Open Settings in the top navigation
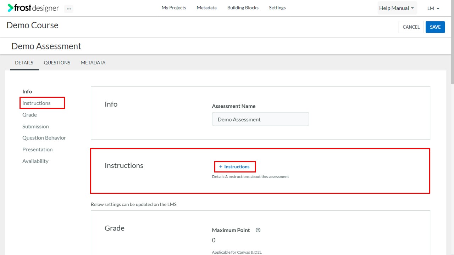Viewport: 454px width, 255px height. point(277,7)
